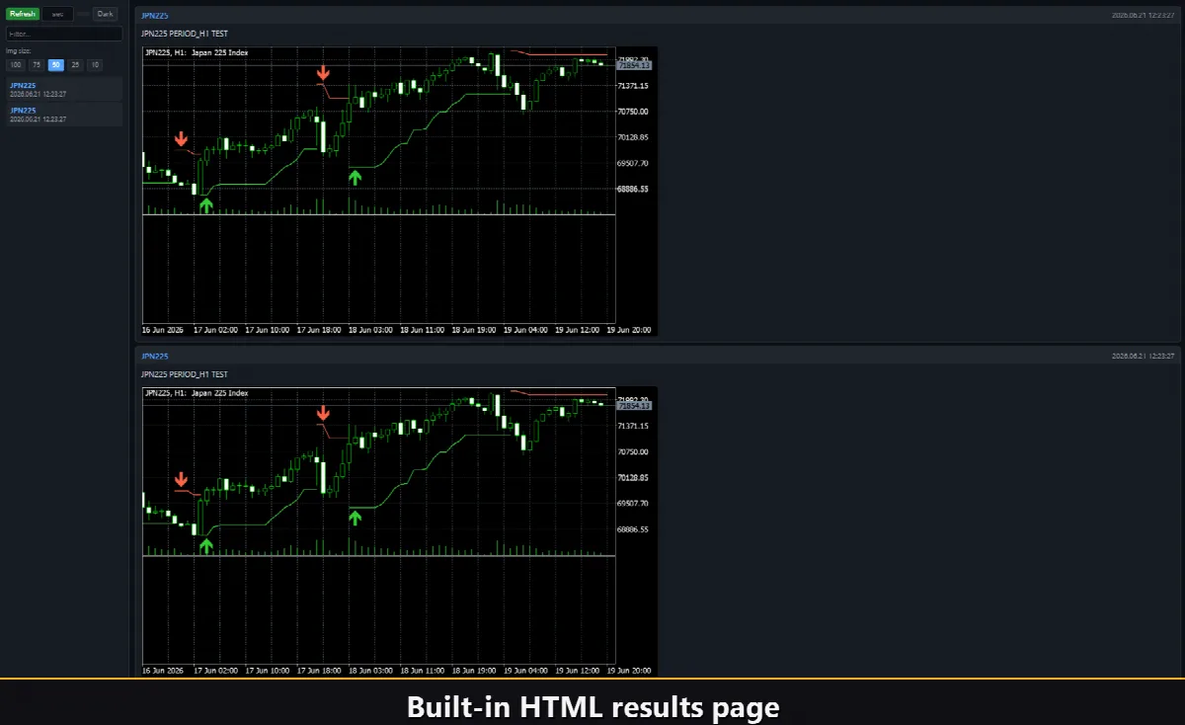The height and width of the screenshot is (725, 1185).
Task: Click the lower card's 12:23:27 timestamp
Action: pos(1143,356)
